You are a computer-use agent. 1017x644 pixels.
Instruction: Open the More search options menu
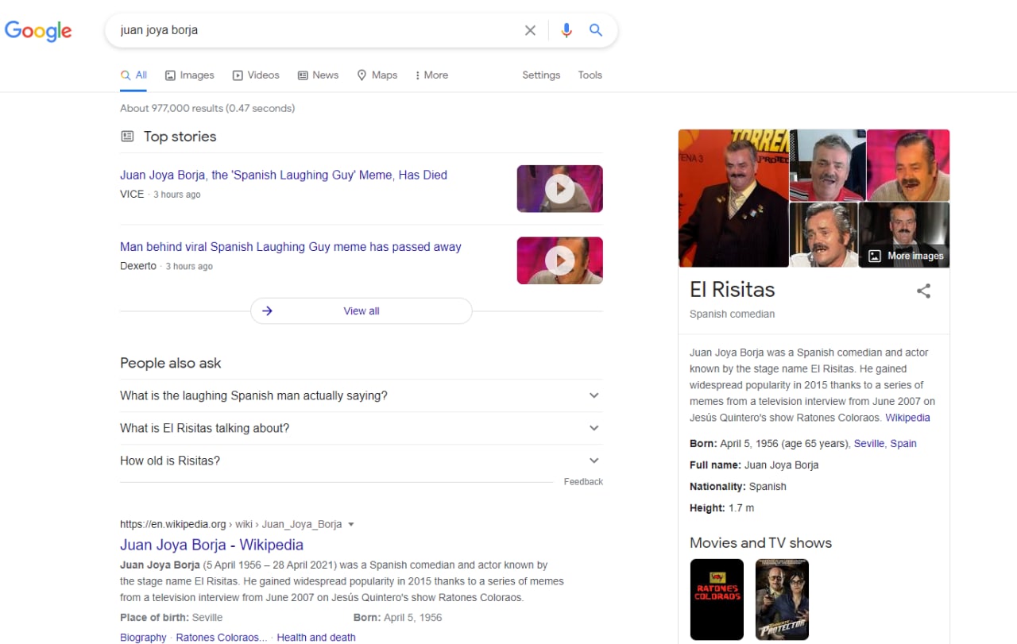(431, 75)
